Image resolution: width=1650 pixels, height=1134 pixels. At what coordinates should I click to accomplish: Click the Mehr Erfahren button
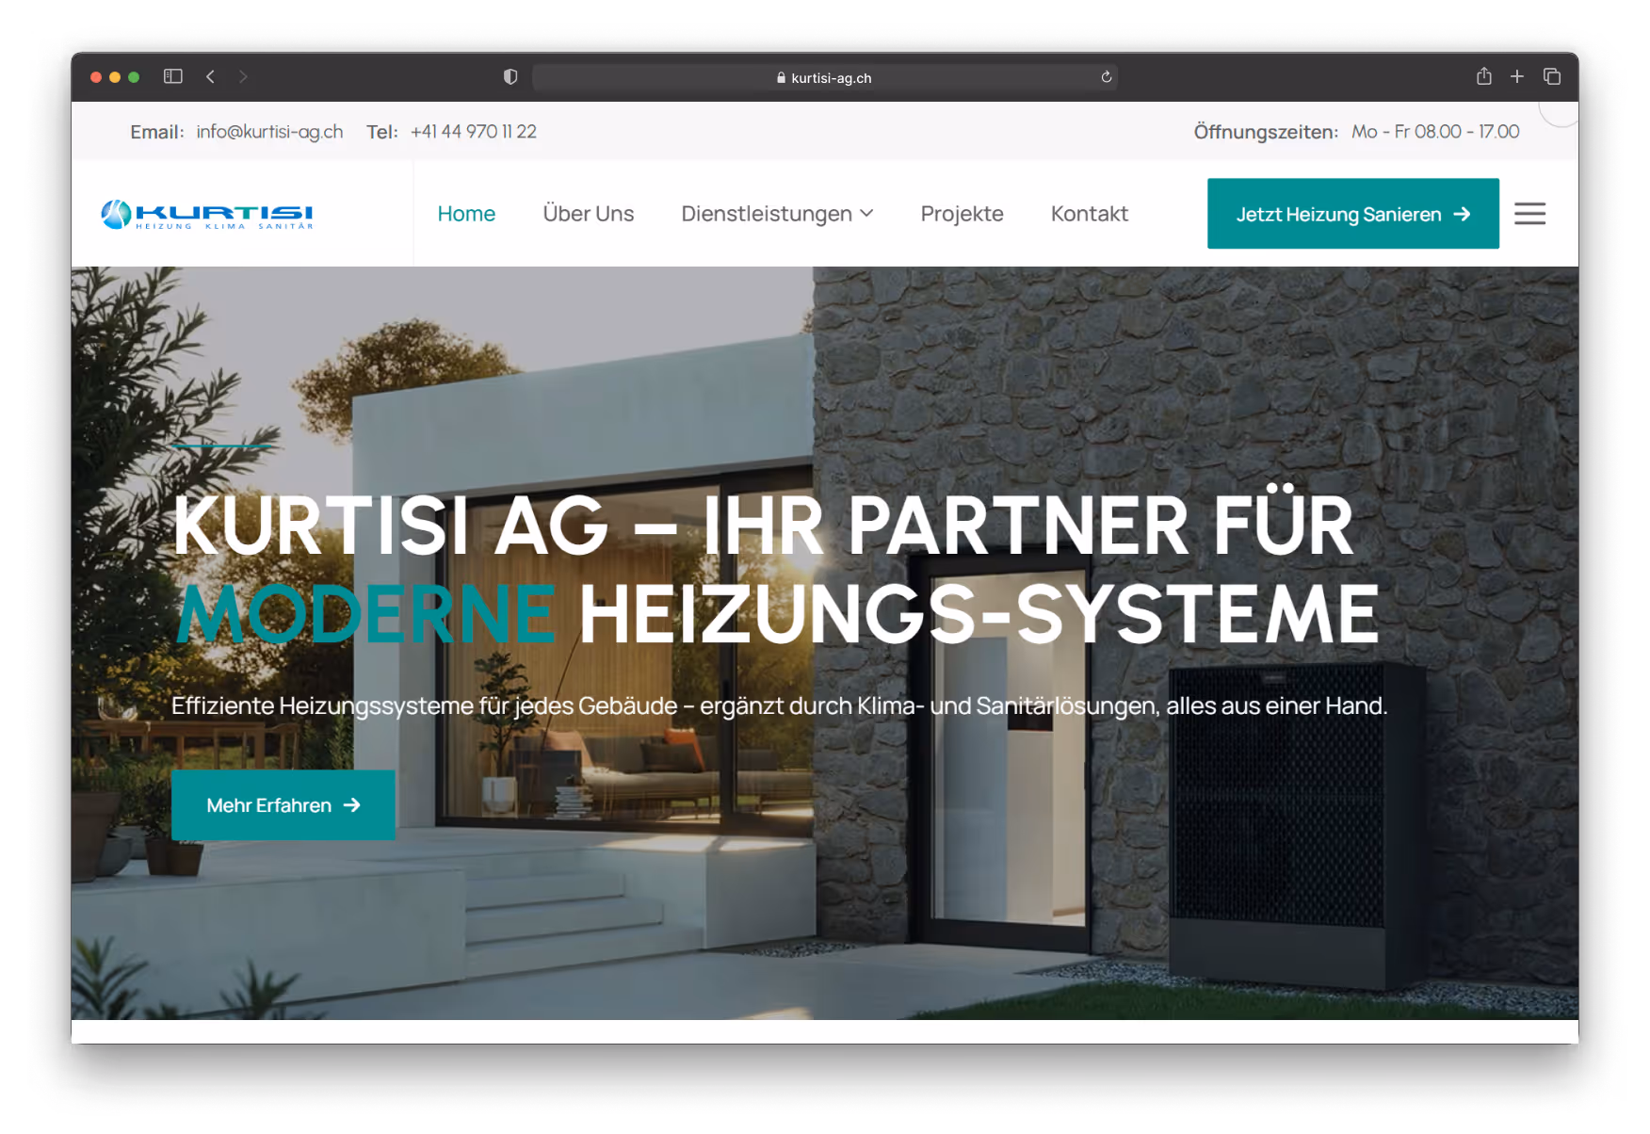pos(283,805)
